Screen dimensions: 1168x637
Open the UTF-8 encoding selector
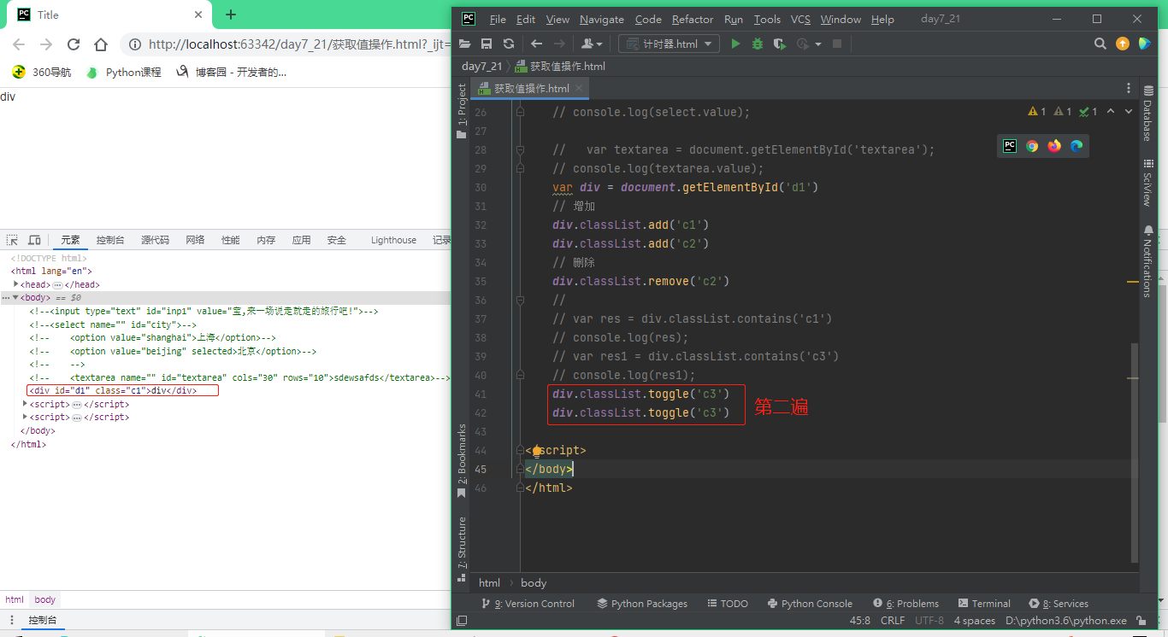929,621
